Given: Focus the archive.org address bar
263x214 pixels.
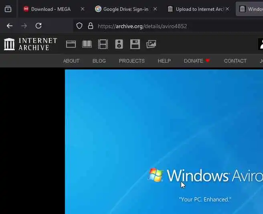Looking at the screenshot, I should (168, 26).
